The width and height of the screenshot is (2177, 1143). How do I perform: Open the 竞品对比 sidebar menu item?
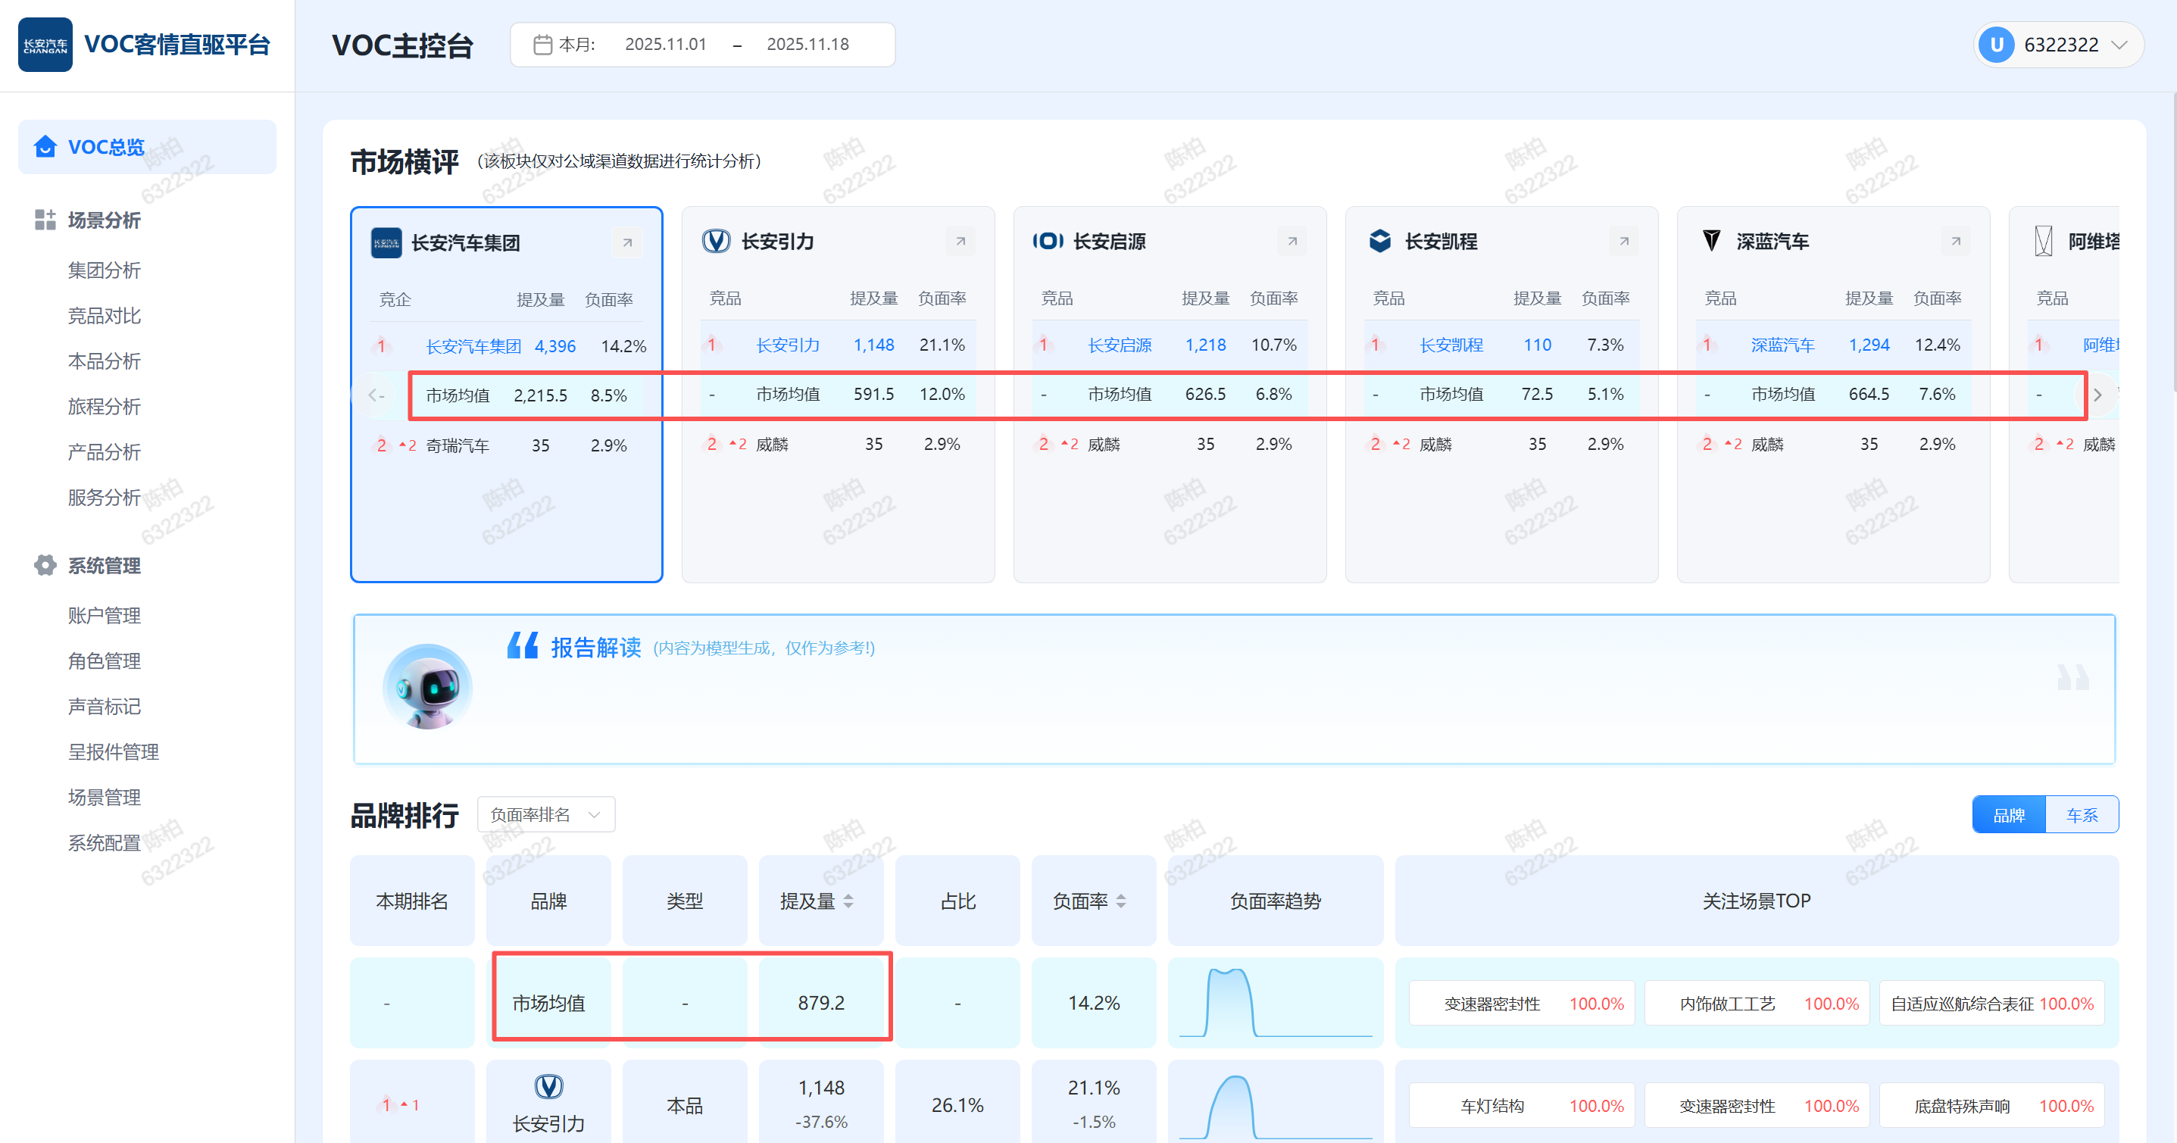click(x=104, y=316)
